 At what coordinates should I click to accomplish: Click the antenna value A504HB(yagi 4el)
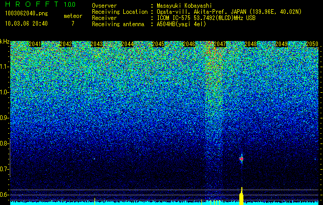[x=181, y=24]
